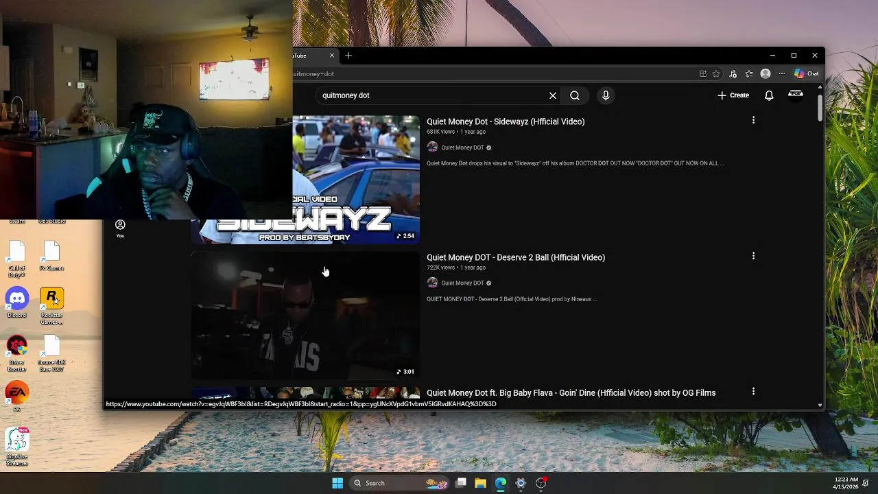Open Rockstar Games desktop shortcut
This screenshot has width=878, height=494.
tap(51, 306)
